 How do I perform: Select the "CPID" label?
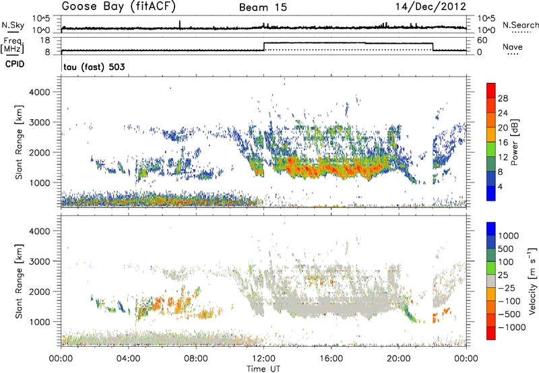point(15,64)
